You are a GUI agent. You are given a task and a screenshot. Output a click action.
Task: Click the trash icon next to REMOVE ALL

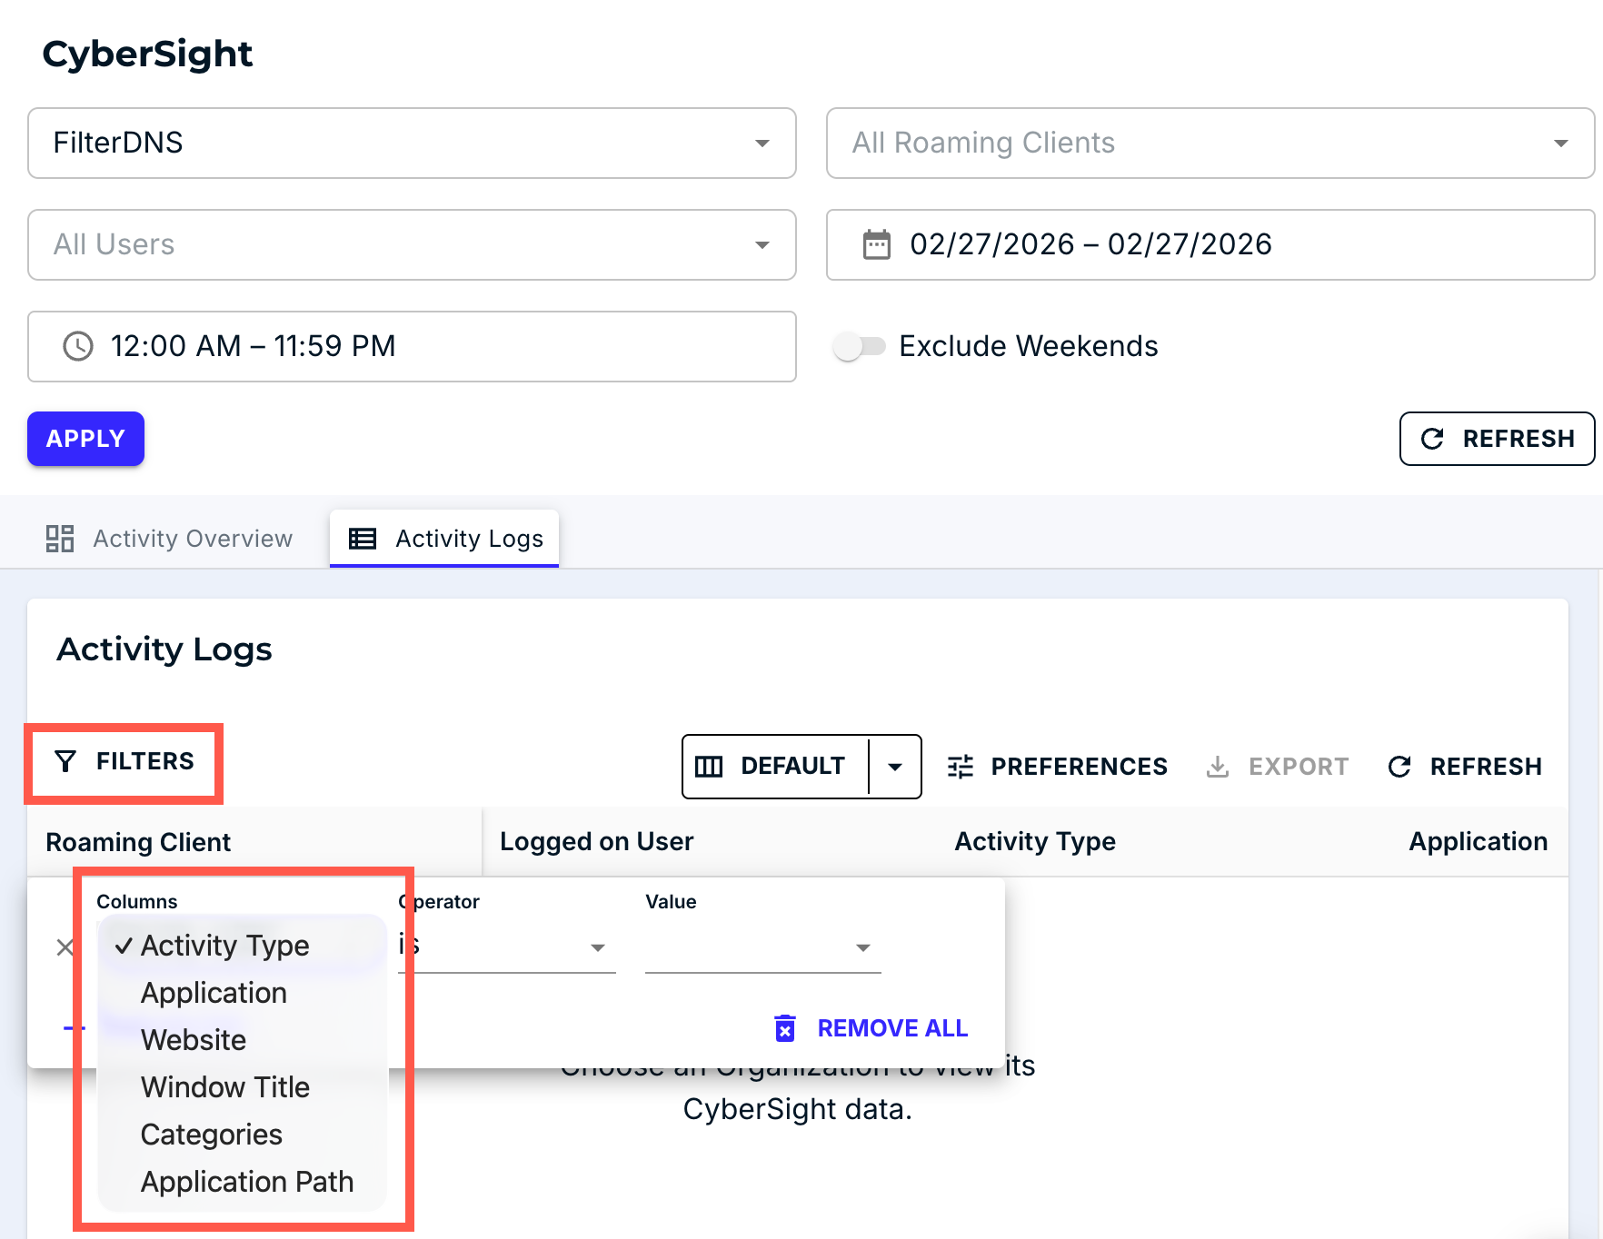(x=785, y=1028)
